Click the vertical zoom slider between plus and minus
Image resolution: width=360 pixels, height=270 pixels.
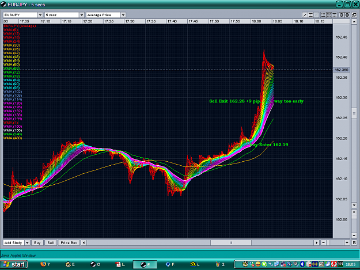pos(354,224)
